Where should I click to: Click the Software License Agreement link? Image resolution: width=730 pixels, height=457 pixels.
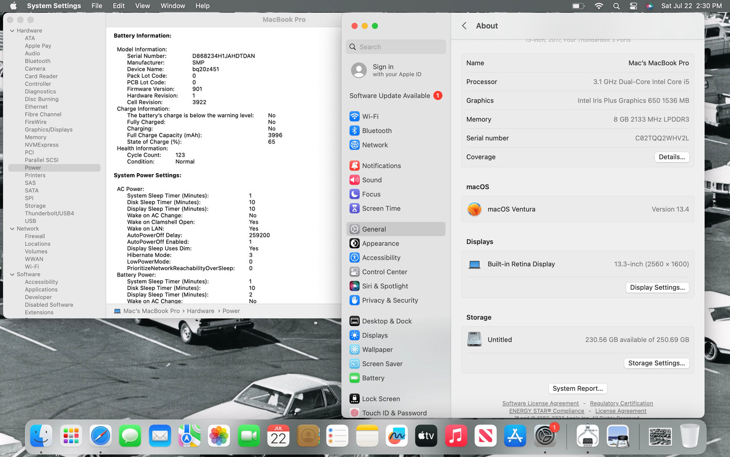(541, 403)
